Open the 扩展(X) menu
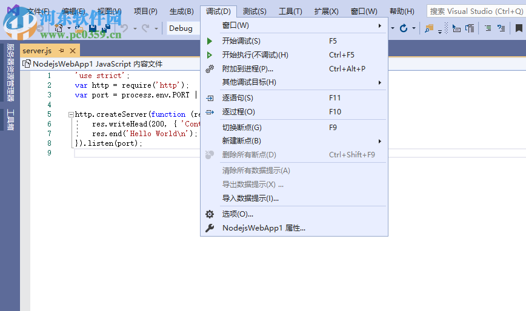526x311 pixels. coord(327,11)
